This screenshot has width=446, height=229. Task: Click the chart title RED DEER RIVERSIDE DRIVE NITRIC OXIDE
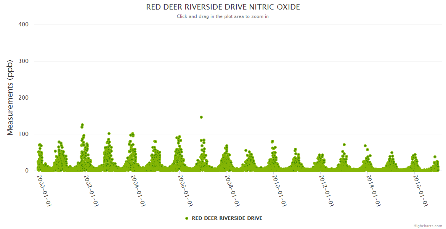click(223, 7)
